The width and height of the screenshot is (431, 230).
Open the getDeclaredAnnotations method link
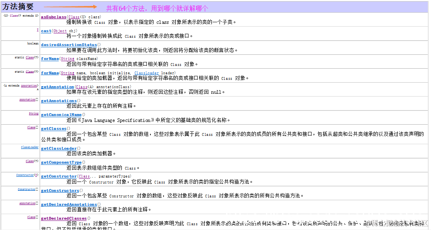pyautogui.click(x=69, y=205)
